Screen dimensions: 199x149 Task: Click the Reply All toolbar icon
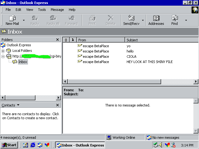pos(53,18)
